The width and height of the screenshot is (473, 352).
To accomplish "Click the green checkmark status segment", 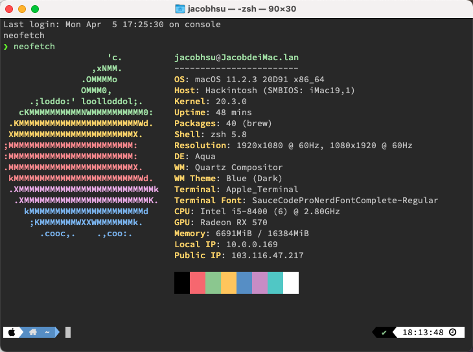I will click(x=384, y=333).
